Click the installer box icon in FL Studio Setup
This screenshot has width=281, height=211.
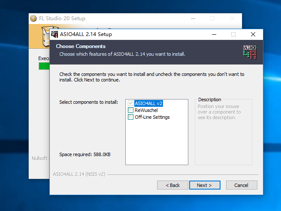pyautogui.click(x=46, y=36)
